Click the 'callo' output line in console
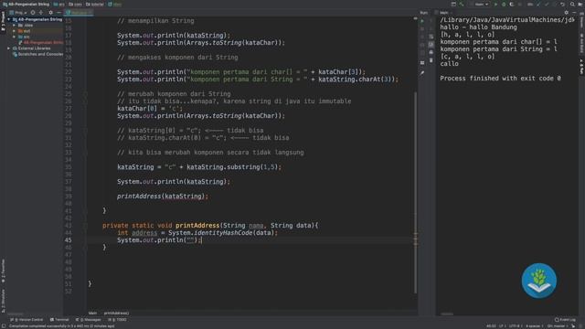 coord(449,64)
